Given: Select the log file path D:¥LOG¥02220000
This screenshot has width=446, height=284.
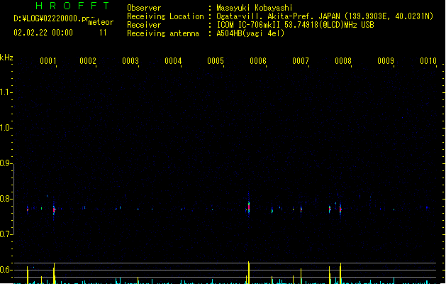Looking at the screenshot, I should pos(48,18).
